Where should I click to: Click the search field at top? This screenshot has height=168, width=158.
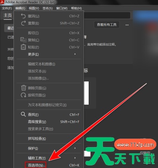tap(107, 15)
